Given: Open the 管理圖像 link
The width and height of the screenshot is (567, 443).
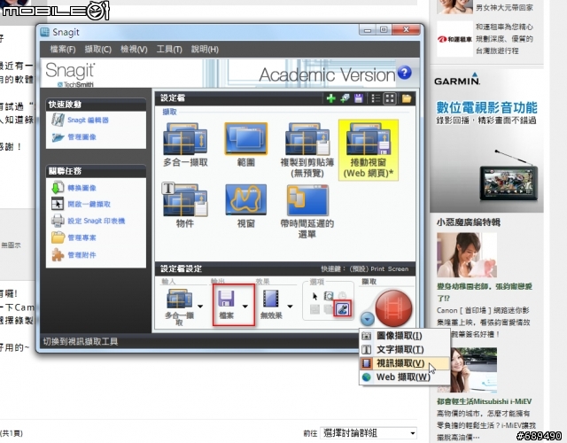Looking at the screenshot, I should (82, 137).
